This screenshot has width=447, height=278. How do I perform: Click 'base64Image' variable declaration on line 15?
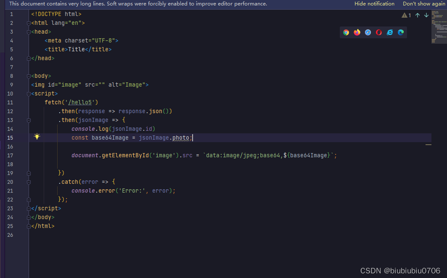110,138
